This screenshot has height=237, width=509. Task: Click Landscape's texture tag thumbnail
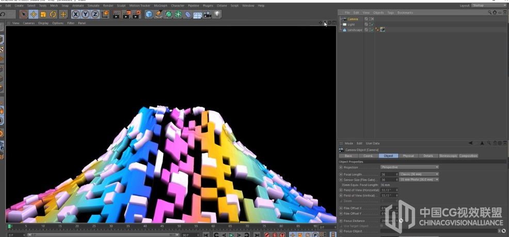tap(383, 29)
